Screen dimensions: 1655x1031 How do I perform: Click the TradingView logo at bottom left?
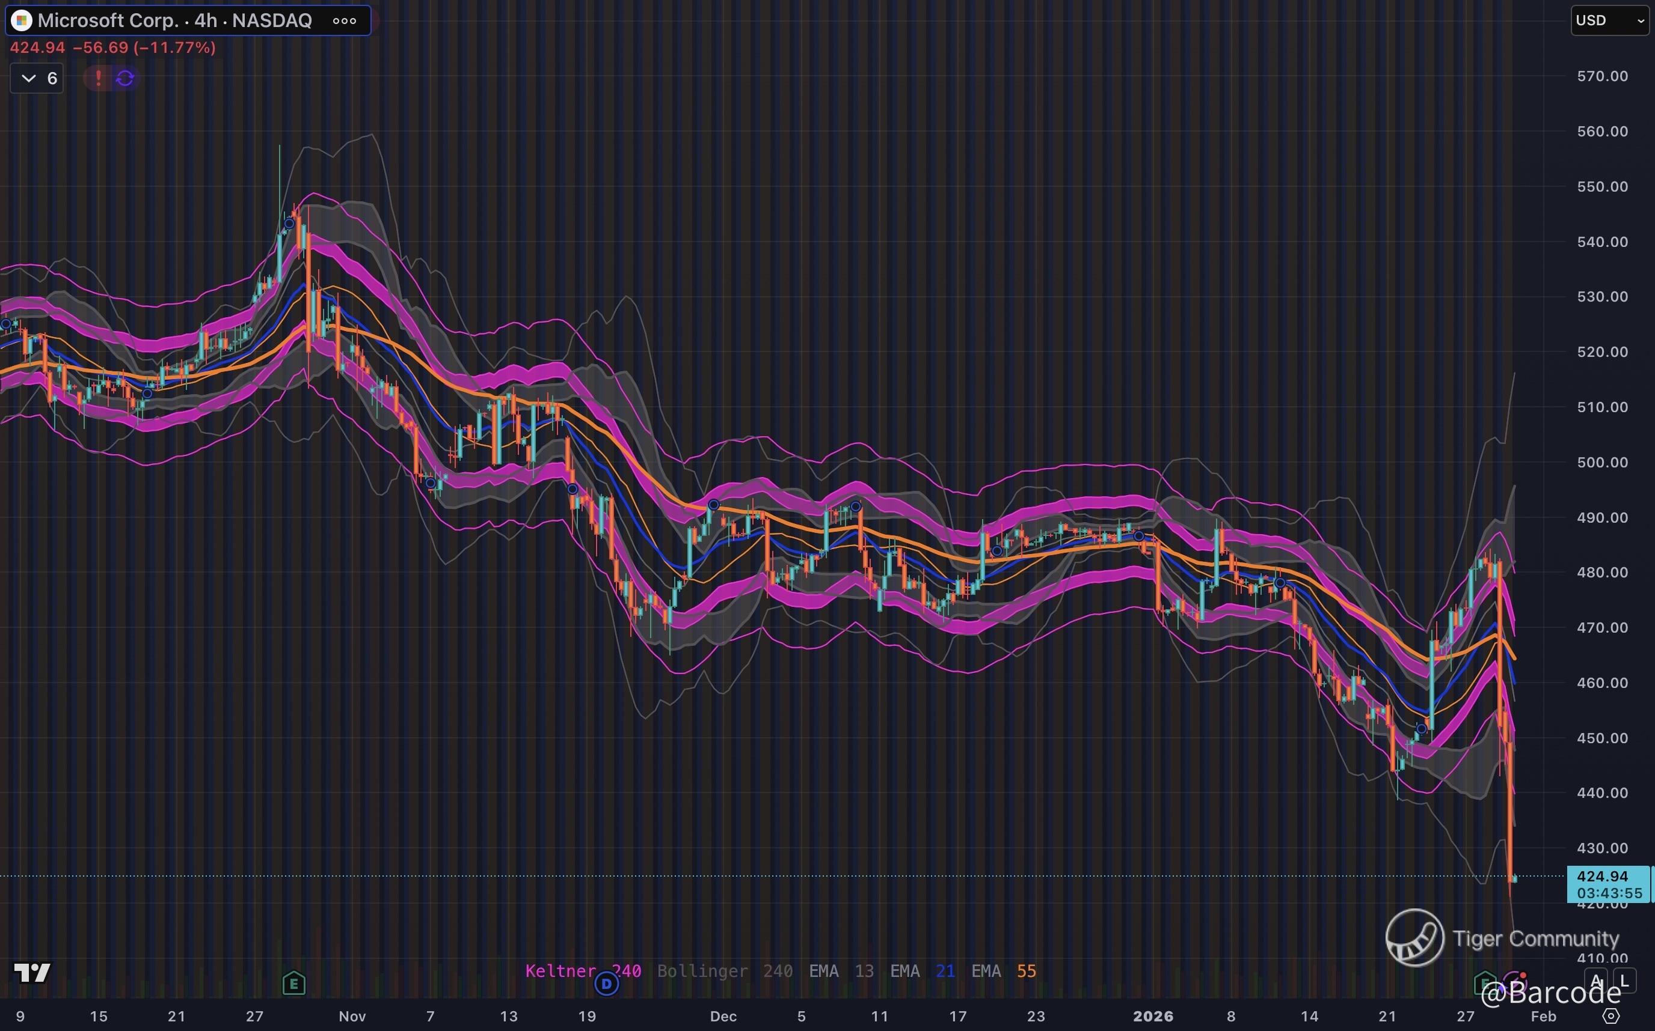(x=32, y=972)
